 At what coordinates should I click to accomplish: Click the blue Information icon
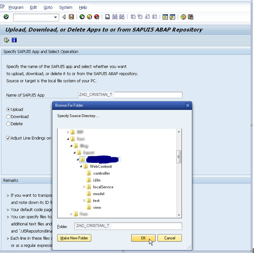14,40
